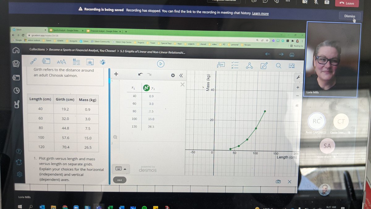This screenshot has width=371, height=209.
Task: Open the notes edit pencil icon
Action: [x=264, y=65]
